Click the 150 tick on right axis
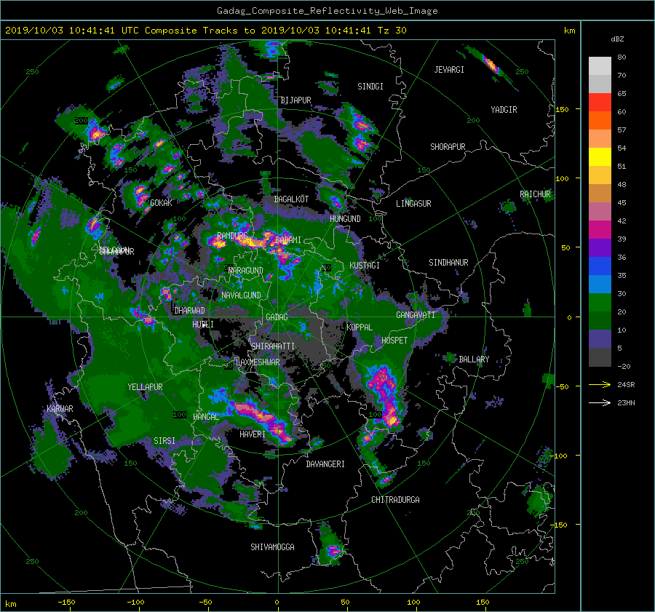 click(563, 109)
